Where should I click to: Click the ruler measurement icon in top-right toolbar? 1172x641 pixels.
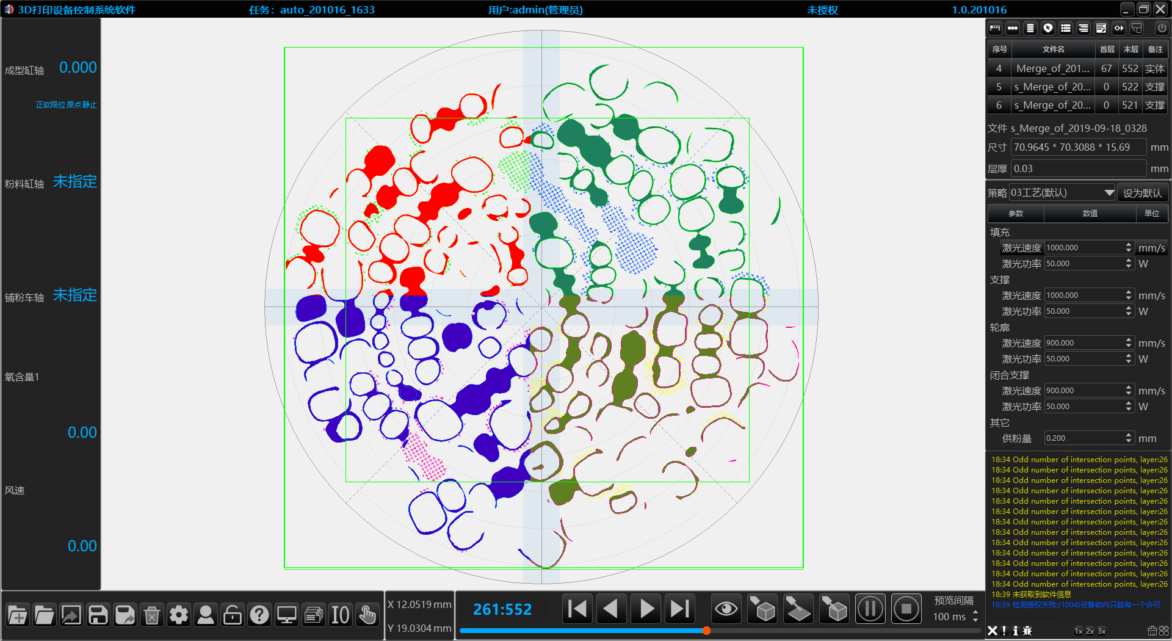point(995,28)
